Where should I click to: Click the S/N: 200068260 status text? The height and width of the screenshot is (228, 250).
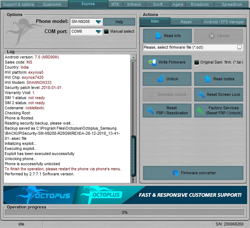(x=229, y=224)
